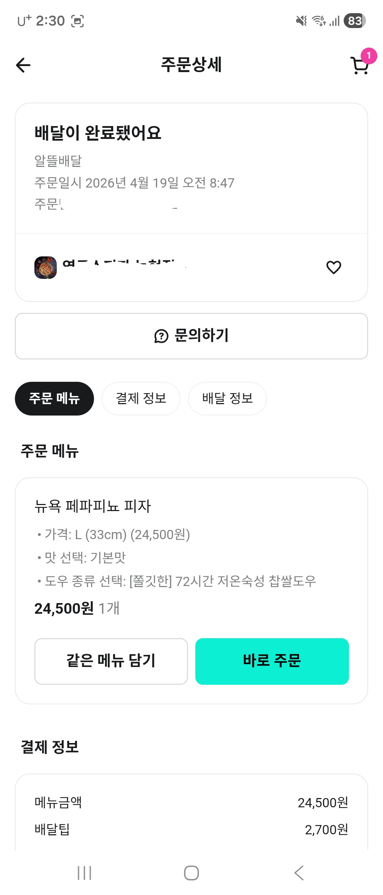Tap the Android home button
Viewport: 383px width, 895px height.
click(191, 873)
